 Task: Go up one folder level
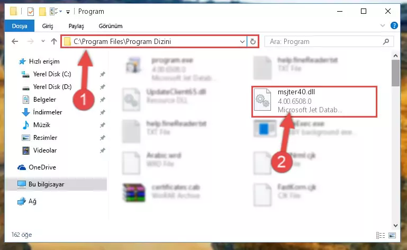54,41
